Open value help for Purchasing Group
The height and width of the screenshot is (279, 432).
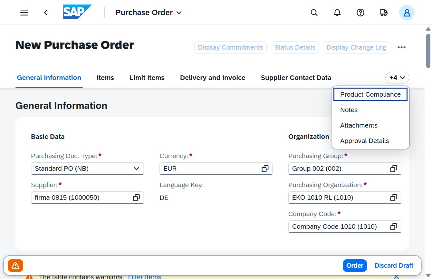tap(393, 168)
